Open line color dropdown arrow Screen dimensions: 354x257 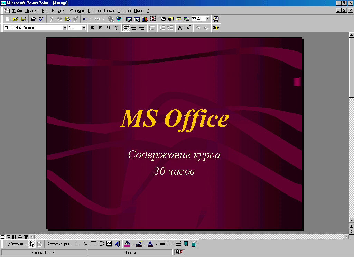[145, 244]
